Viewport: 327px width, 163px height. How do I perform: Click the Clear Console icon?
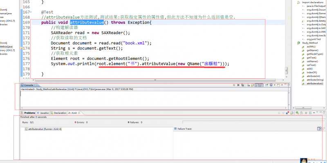point(248,85)
